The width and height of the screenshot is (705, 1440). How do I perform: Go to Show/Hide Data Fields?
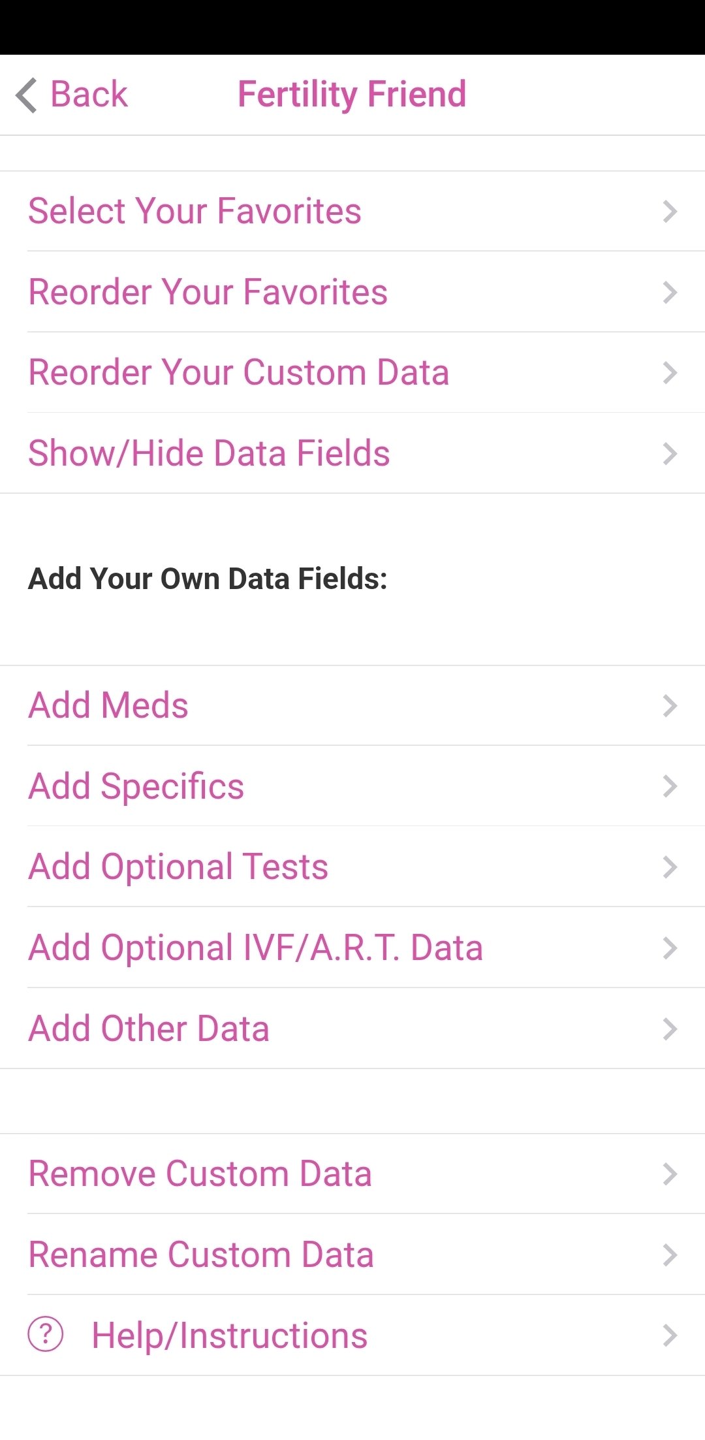point(209,454)
